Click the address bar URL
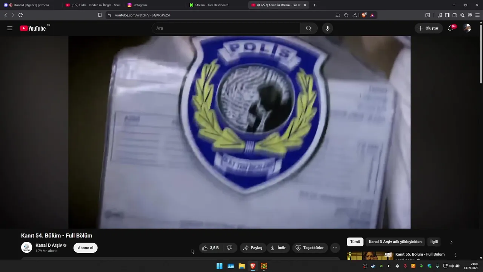Image resolution: width=483 pixels, height=272 pixels. coord(142,15)
